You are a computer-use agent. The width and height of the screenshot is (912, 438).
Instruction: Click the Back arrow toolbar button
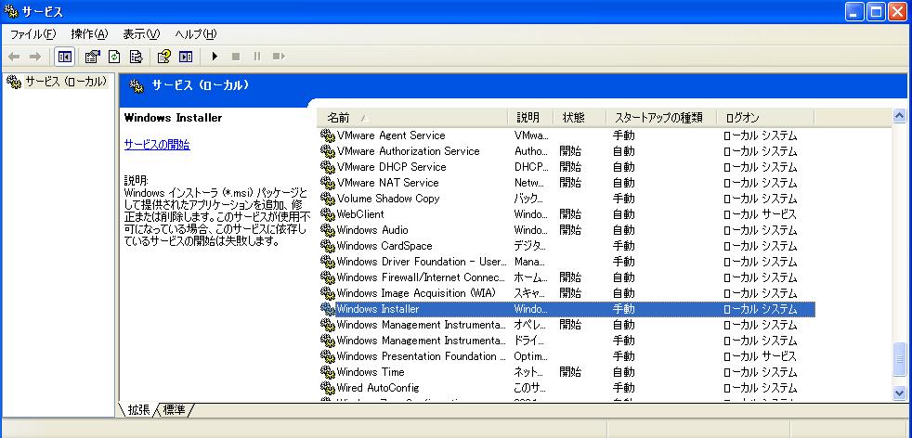click(15, 57)
